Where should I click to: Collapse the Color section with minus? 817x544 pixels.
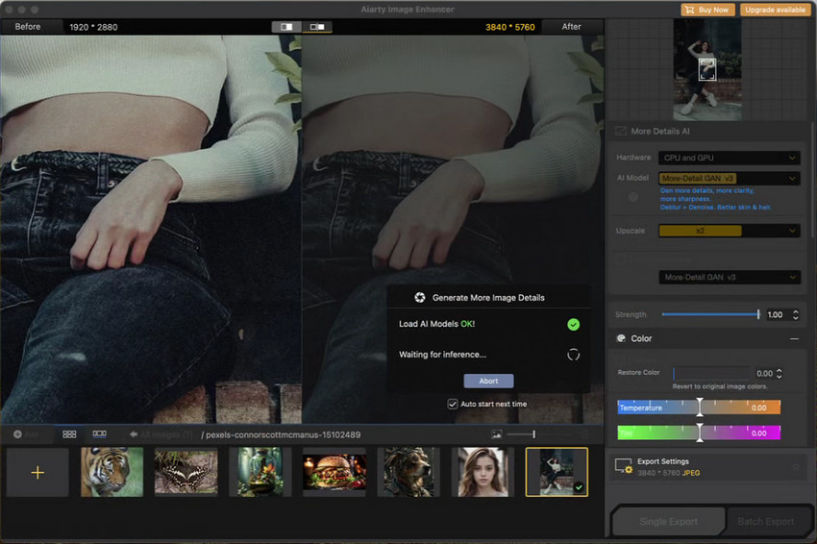(794, 338)
